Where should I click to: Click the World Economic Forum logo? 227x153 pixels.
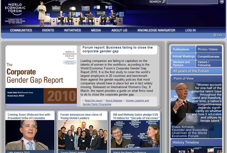pos(15,13)
